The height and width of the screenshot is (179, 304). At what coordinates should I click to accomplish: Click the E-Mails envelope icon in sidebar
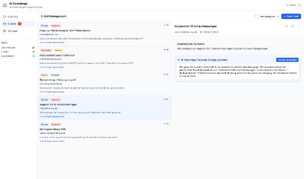[x=4, y=24]
